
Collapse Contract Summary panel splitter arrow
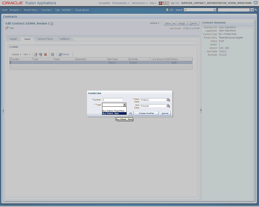[x=201, y=110]
